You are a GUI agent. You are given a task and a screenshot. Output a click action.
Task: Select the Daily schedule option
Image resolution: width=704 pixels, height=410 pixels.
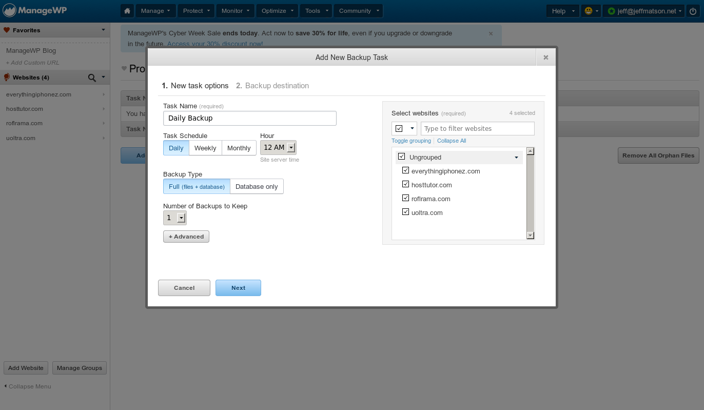pyautogui.click(x=176, y=148)
